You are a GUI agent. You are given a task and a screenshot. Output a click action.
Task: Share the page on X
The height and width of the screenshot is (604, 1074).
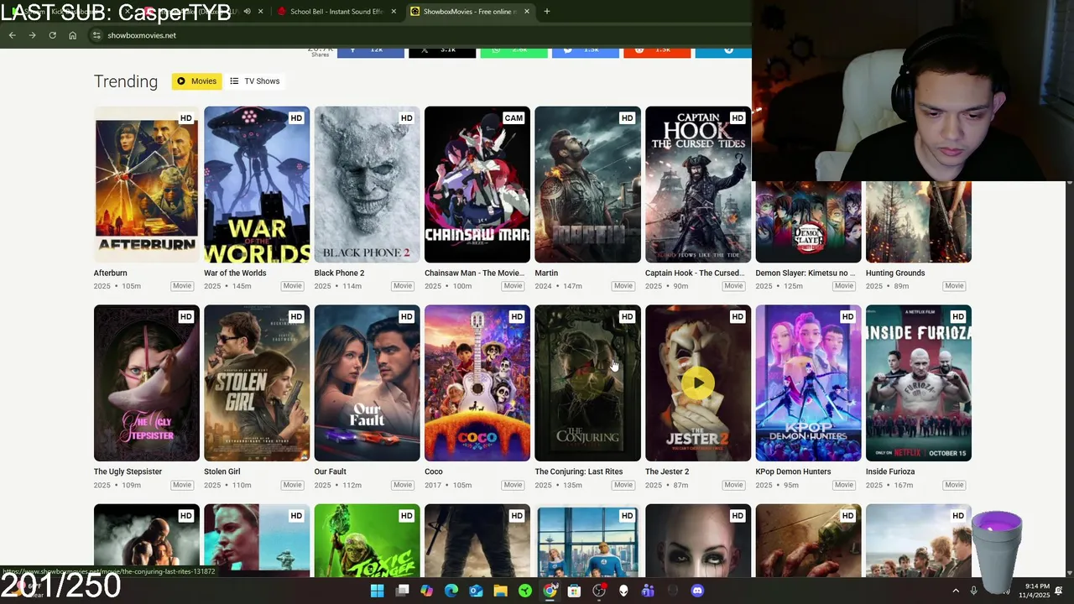[x=441, y=52]
